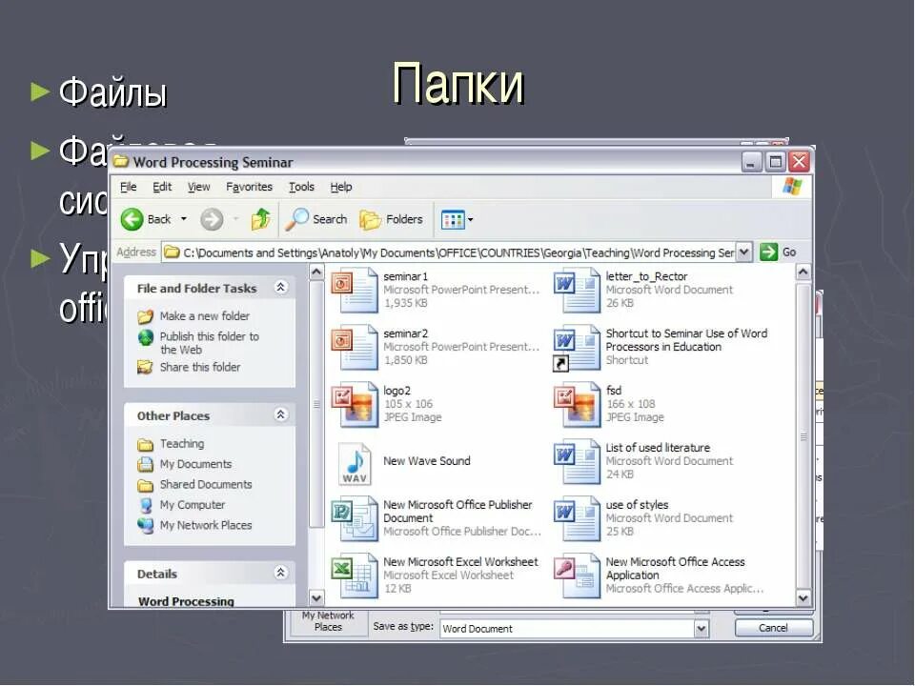Go up one folder level icon
This screenshot has height=686, width=915.
pos(261,219)
